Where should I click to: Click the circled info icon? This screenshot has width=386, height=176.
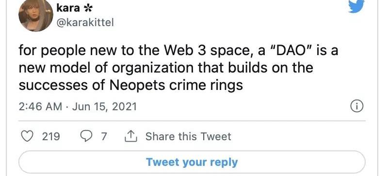[357, 106]
